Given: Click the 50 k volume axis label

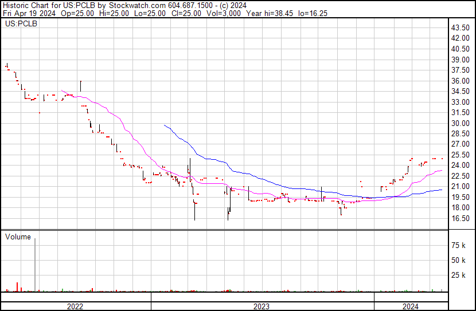Looking at the screenshot, I should [459, 261].
